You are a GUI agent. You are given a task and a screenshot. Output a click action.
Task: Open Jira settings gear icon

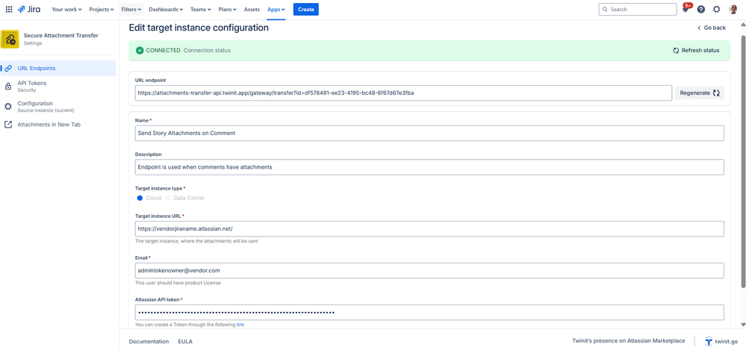click(x=716, y=9)
